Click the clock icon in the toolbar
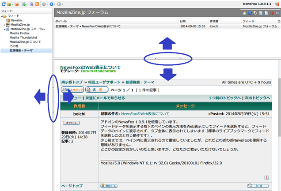The image size is (281, 191). tap(59, 4)
